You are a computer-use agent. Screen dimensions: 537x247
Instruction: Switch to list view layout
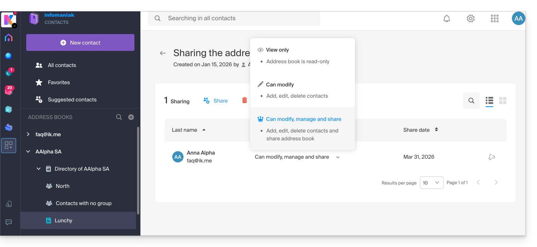click(489, 101)
